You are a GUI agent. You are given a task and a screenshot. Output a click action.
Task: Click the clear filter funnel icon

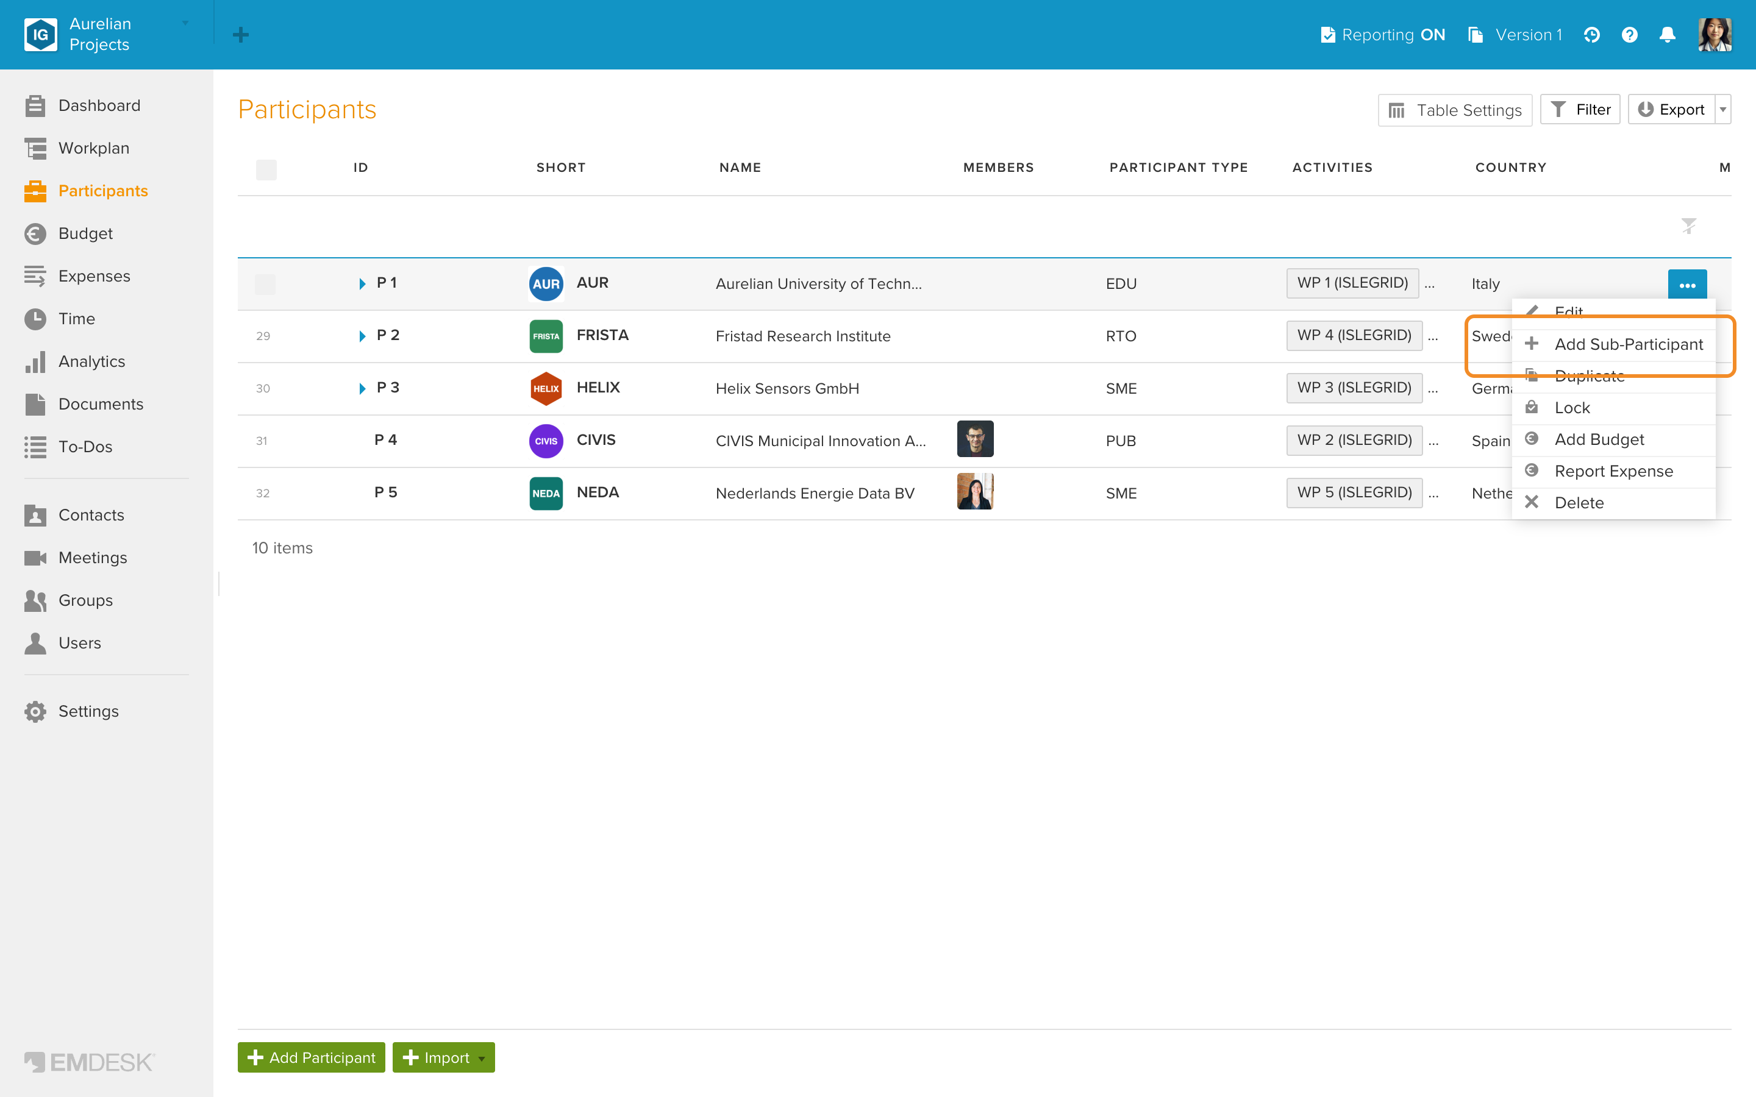pos(1688,226)
